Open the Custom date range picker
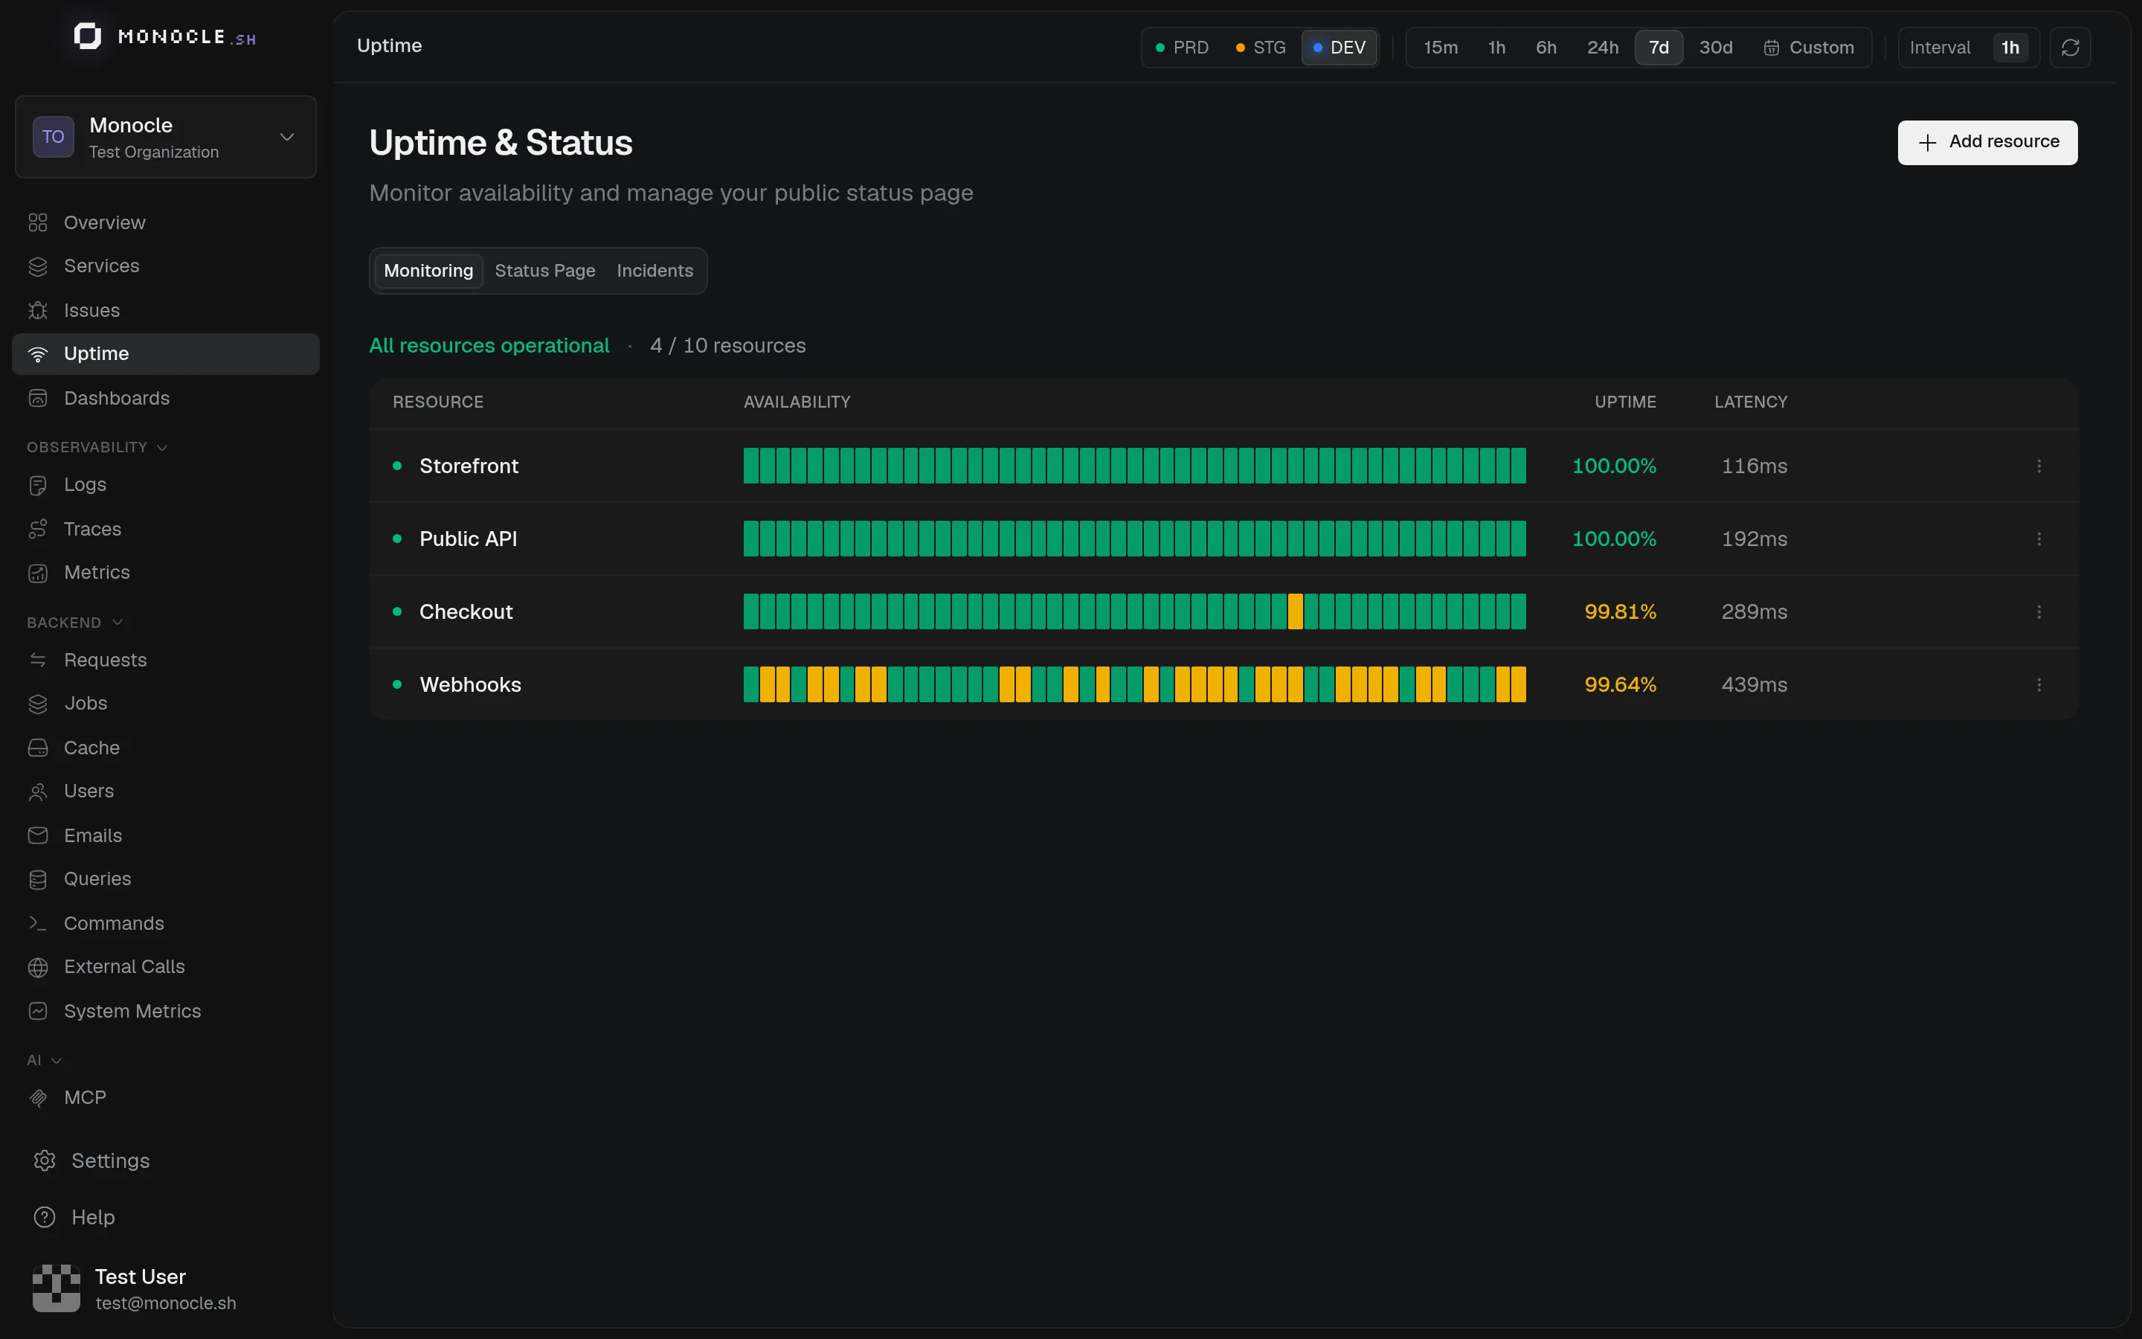This screenshot has width=2142, height=1339. [1808, 48]
